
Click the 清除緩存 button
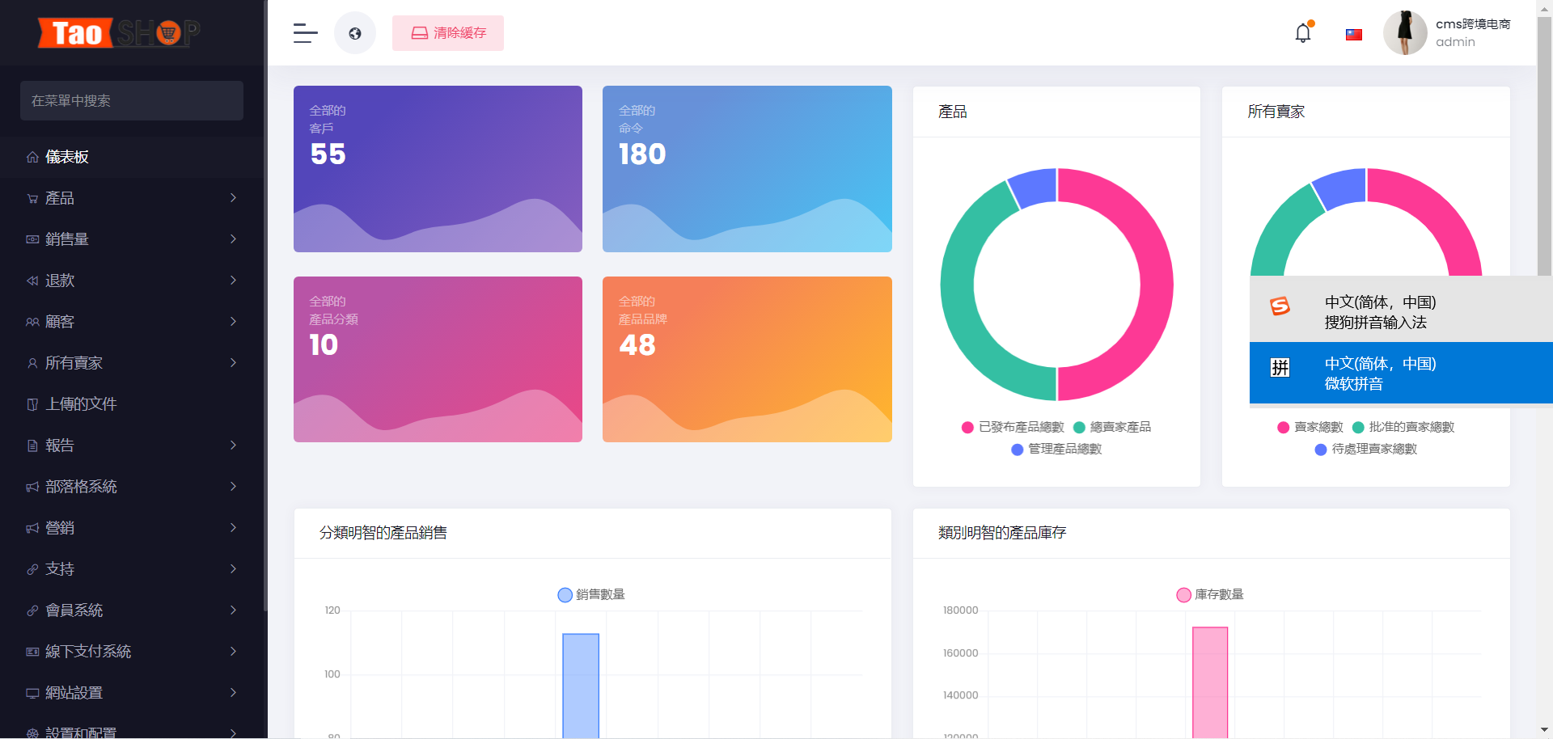click(x=448, y=33)
